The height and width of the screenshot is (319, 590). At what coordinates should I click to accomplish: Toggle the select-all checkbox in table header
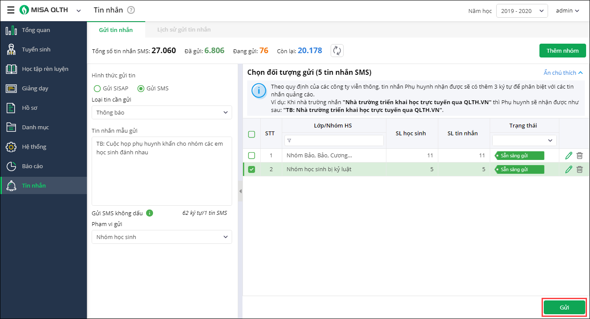tap(252, 134)
